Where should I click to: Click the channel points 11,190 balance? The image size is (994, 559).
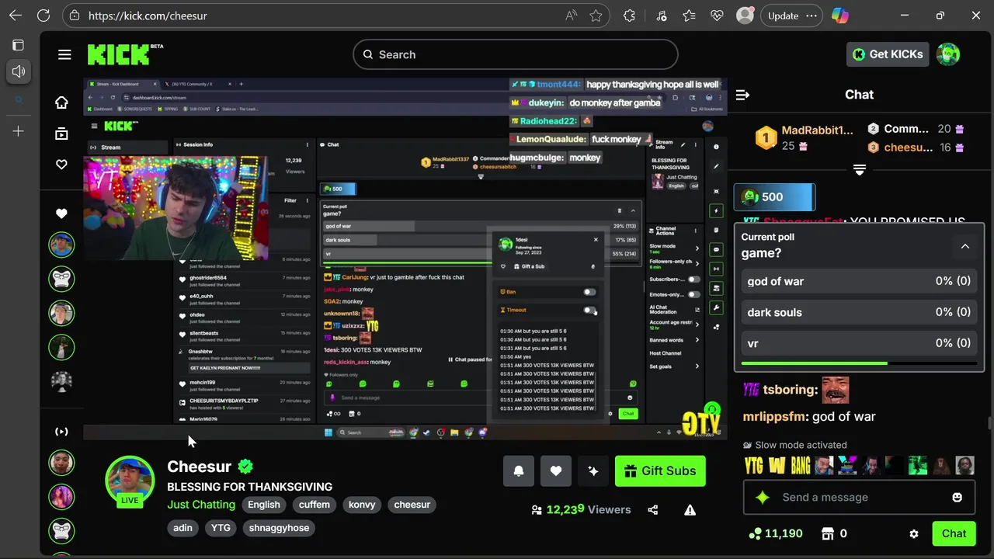[775, 533]
